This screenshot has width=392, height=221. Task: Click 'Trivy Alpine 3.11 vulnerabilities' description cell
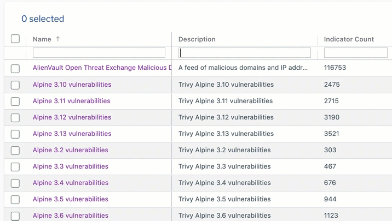point(226,101)
